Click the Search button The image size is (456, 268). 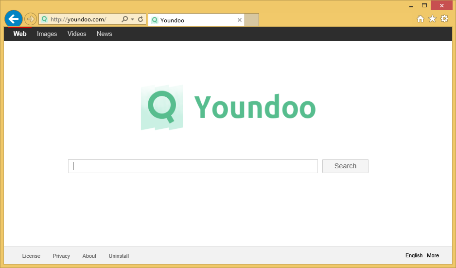pos(345,166)
